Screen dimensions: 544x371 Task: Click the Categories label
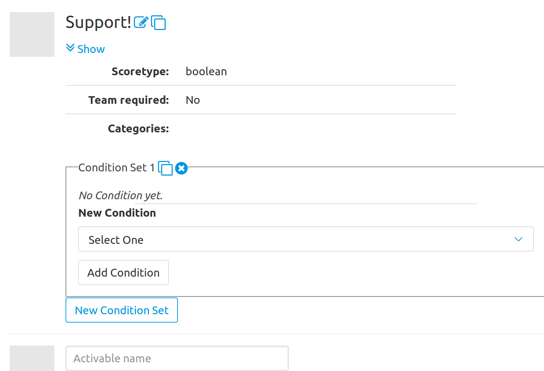point(138,129)
